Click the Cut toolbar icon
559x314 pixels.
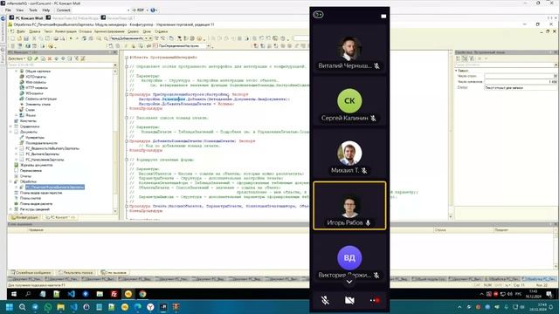coord(34,38)
